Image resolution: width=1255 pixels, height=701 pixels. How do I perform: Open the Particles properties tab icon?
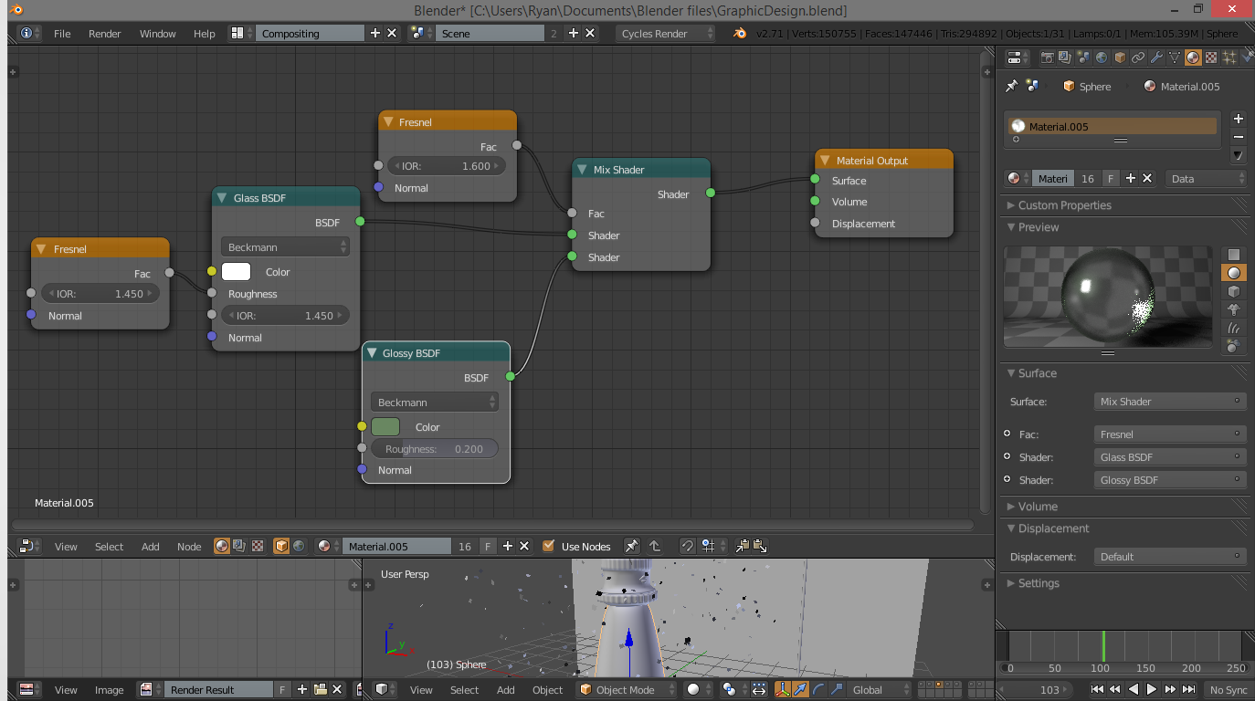1229,58
